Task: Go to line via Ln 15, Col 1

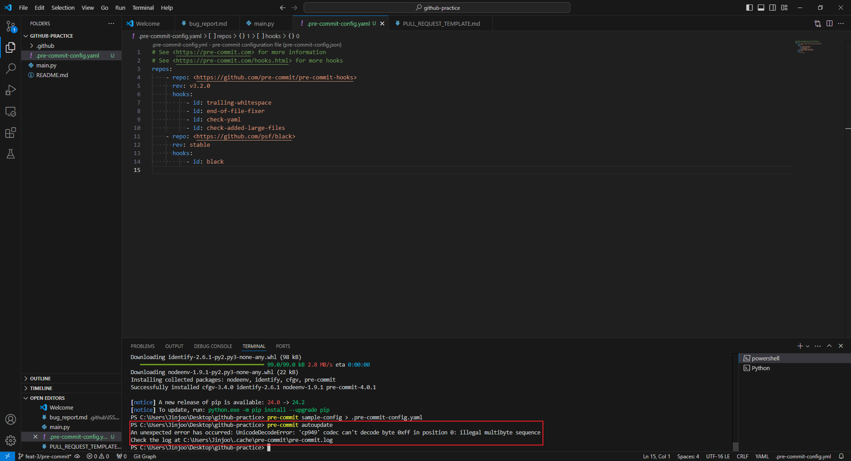Action: [x=656, y=456]
